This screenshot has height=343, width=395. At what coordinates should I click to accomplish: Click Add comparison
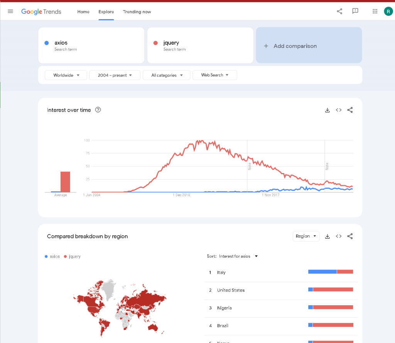309,46
